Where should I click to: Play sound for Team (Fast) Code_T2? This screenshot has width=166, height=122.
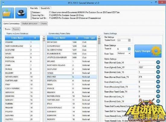158,82
